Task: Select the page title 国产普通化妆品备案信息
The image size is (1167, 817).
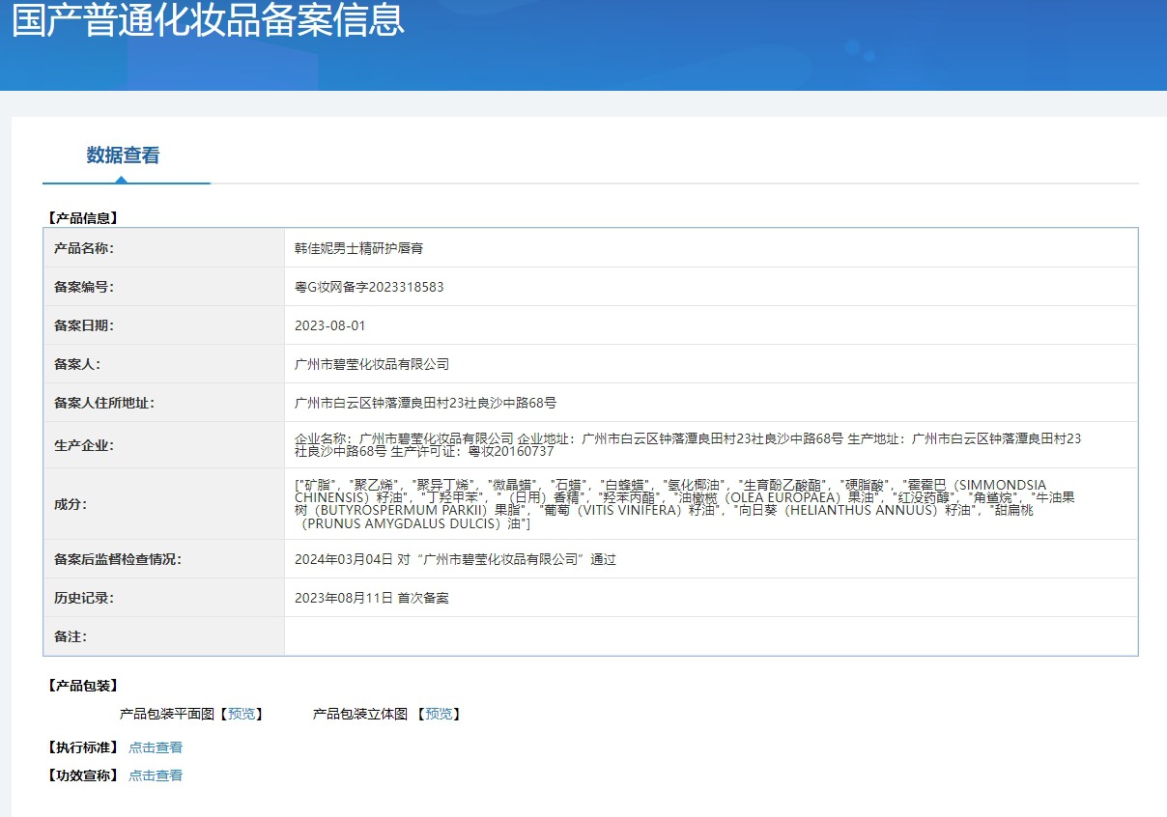Action: click(x=208, y=20)
